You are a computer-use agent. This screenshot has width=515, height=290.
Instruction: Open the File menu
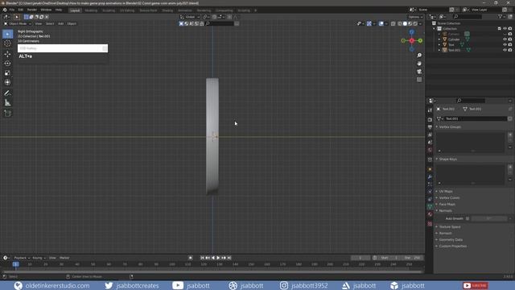click(12, 10)
